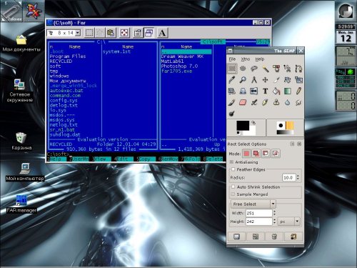
Task: Choose Add to selection mode button
Action: (x=256, y=154)
